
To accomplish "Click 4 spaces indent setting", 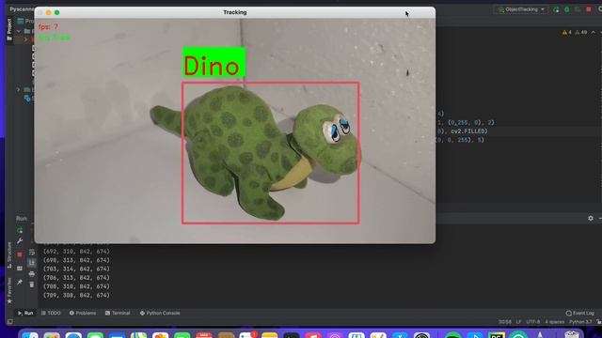I will pyautogui.click(x=555, y=322).
